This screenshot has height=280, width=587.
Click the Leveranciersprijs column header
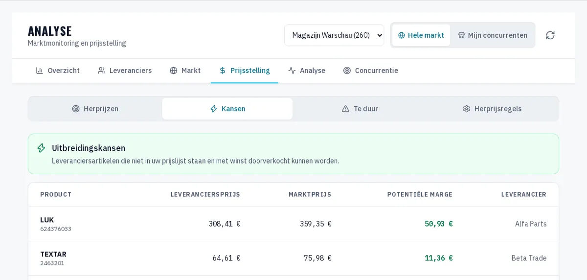tap(205, 194)
